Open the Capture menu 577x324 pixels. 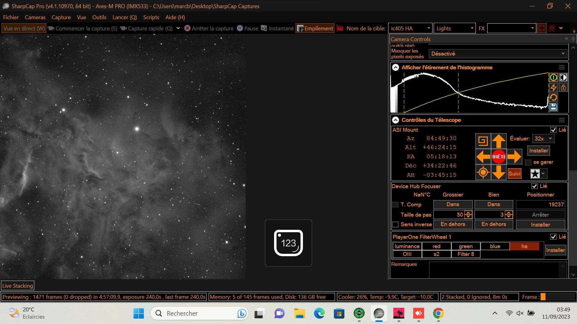pyautogui.click(x=61, y=17)
